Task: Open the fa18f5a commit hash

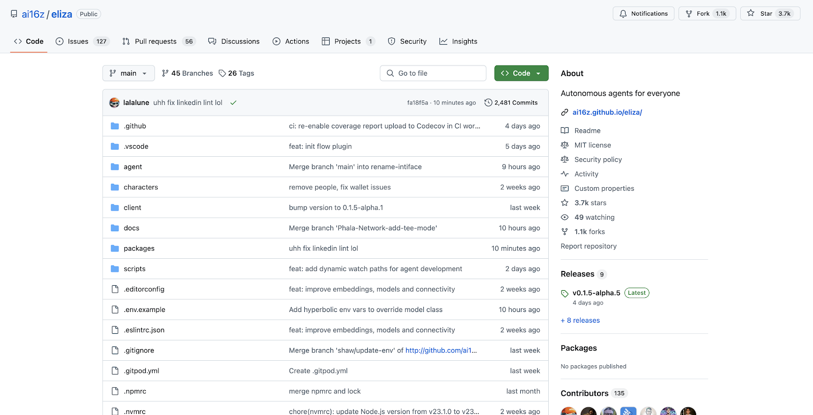Action: coord(417,102)
